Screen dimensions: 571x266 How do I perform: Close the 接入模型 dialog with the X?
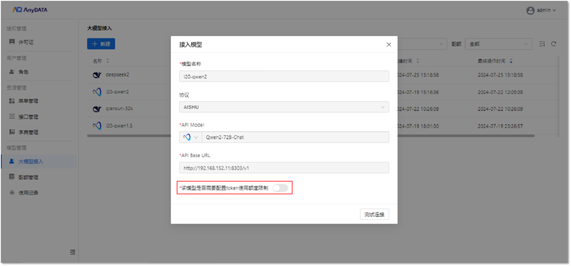point(389,45)
